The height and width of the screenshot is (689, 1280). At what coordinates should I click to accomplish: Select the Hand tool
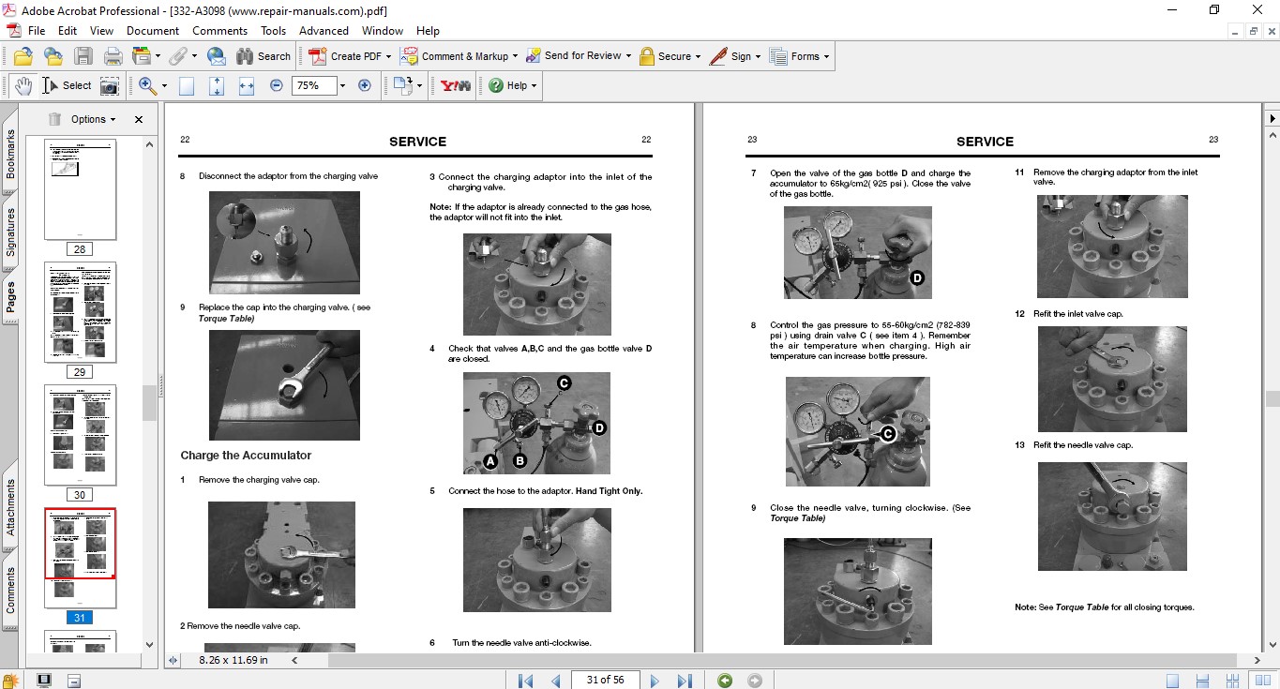23,85
